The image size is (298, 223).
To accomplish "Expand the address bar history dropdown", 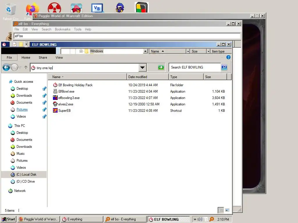I will click(x=142, y=67).
